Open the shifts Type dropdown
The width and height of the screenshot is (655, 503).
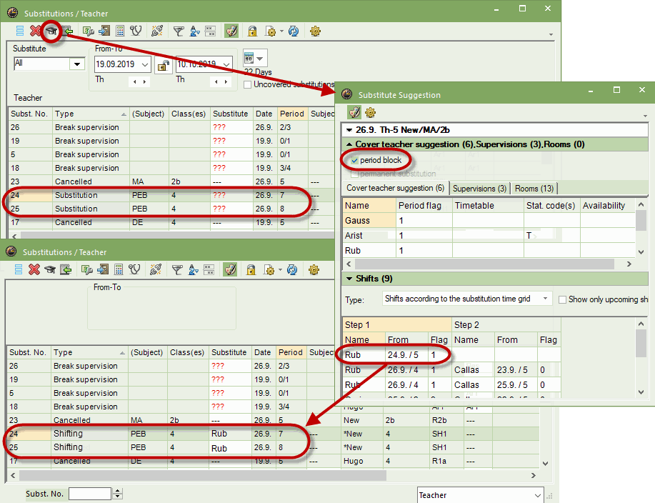tap(545, 298)
